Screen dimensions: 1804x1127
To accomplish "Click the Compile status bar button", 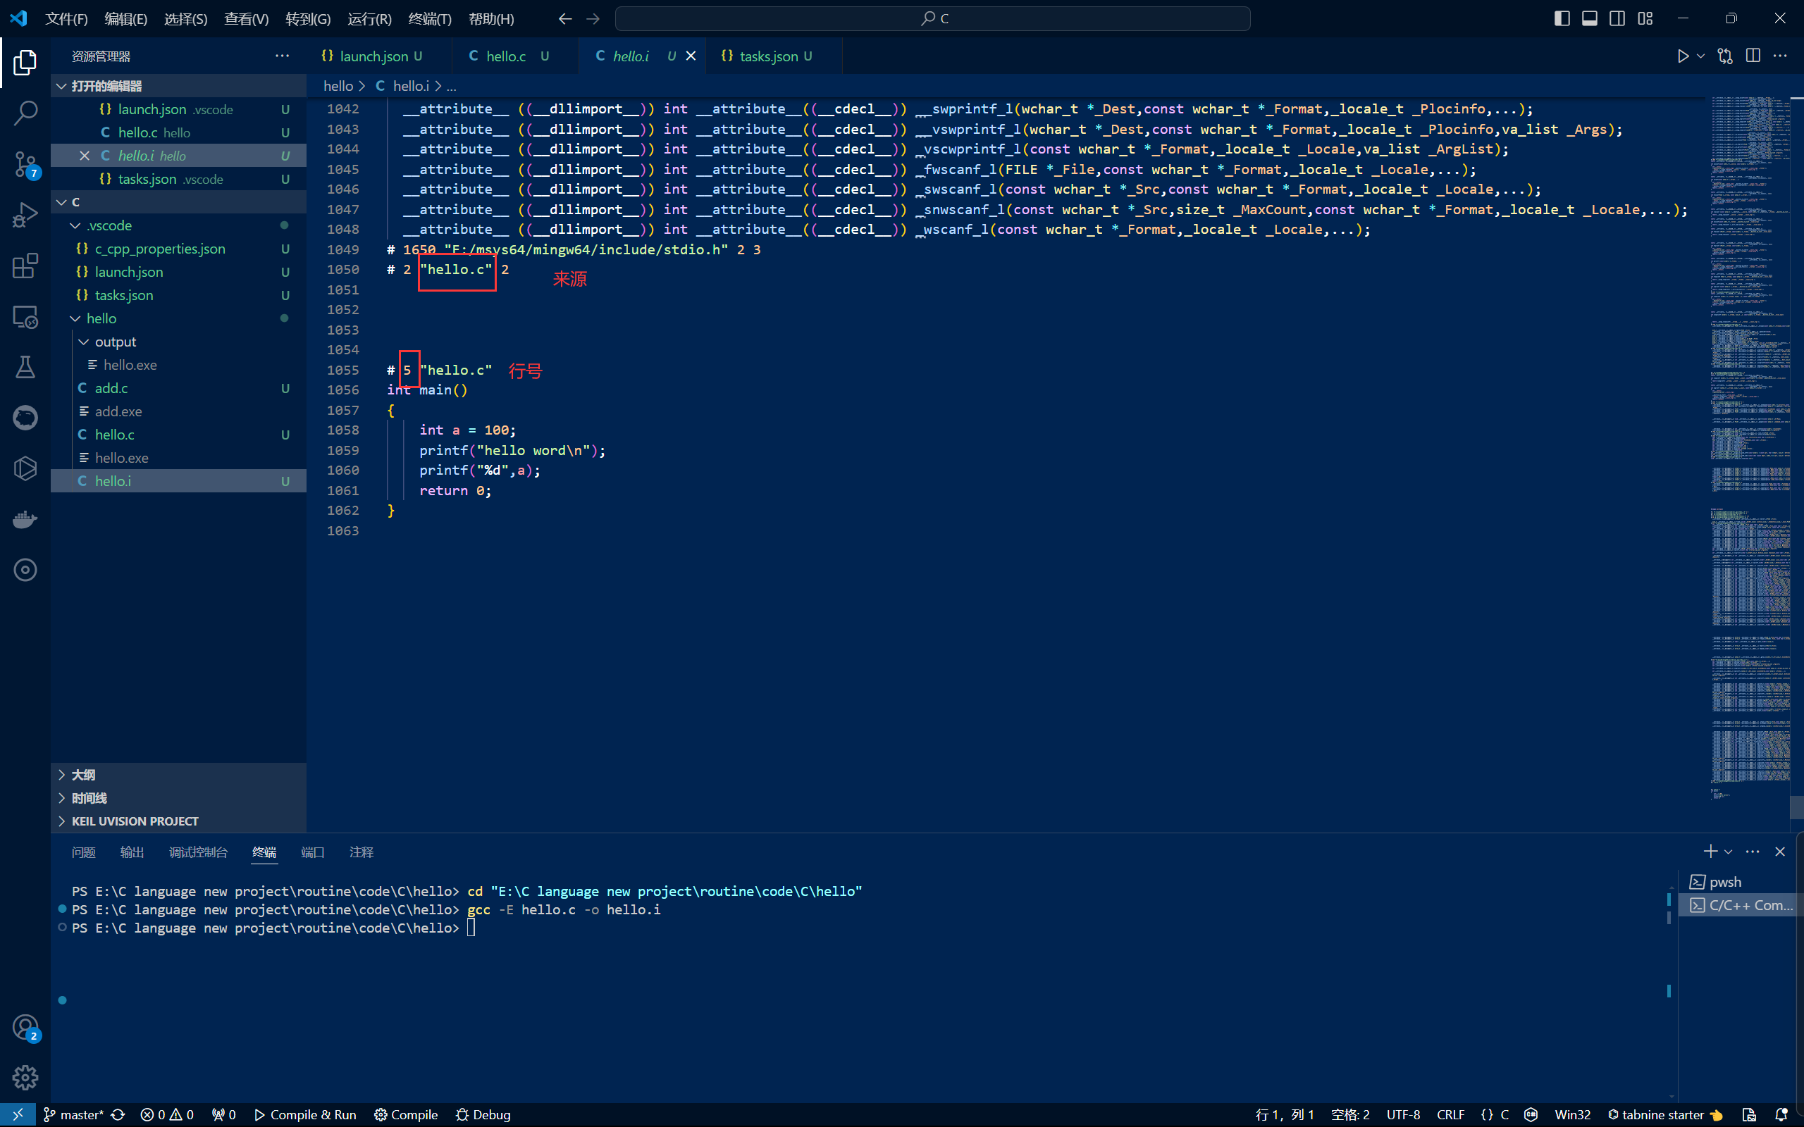I will click(407, 1114).
